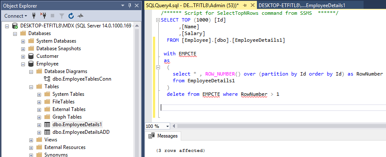The height and width of the screenshot is (157, 386).
Task: Collapse the Tables folder node
Action: 31,87
